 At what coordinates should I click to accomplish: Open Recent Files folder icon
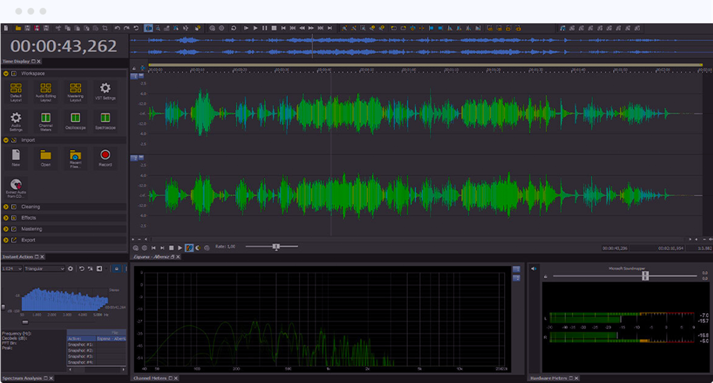(75, 155)
